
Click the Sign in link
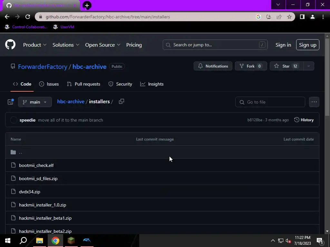[x=283, y=45]
